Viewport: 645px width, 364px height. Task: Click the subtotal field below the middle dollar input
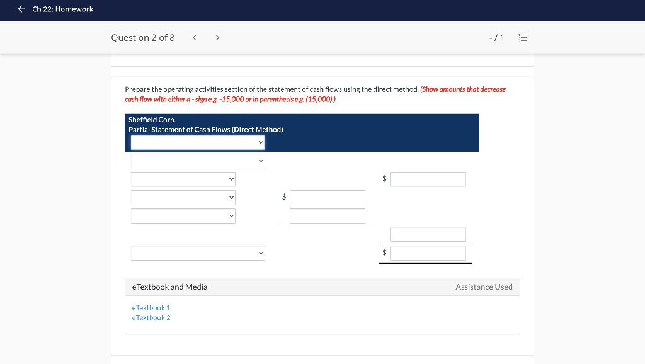327,215
